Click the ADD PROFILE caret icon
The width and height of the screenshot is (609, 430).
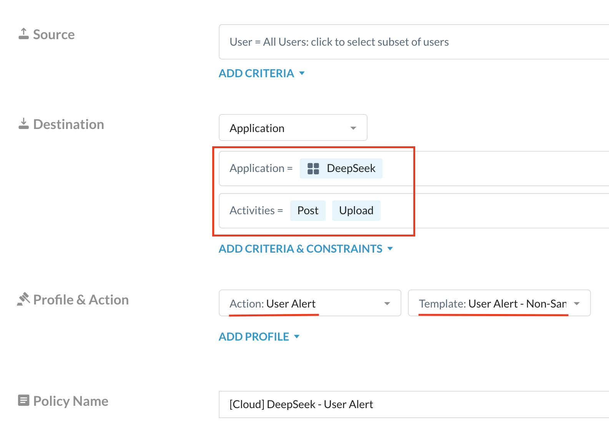coord(296,337)
